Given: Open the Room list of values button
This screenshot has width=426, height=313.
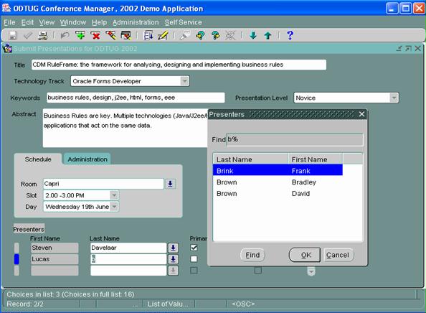Looking at the screenshot, I should (171, 184).
